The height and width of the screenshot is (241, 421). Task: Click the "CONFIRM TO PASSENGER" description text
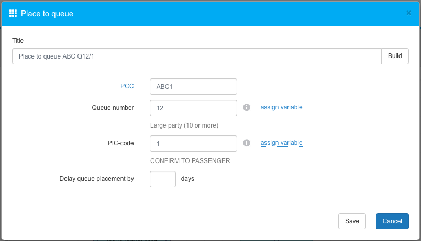[190, 161]
